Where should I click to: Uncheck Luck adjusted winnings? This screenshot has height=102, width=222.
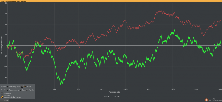2,97
